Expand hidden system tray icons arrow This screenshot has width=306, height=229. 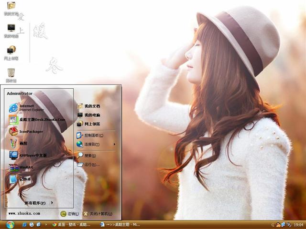273,225
